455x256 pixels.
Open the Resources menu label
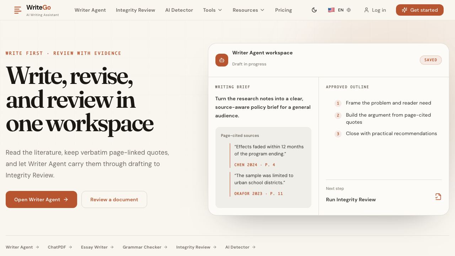click(x=245, y=10)
